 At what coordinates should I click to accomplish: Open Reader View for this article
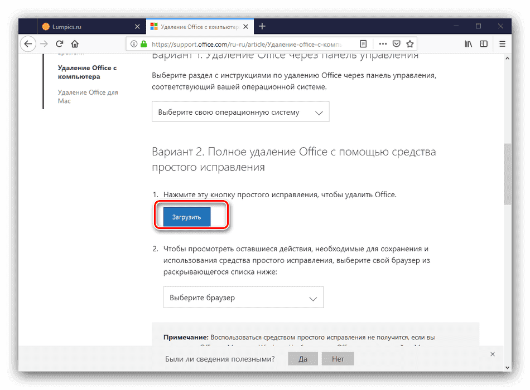coord(363,43)
